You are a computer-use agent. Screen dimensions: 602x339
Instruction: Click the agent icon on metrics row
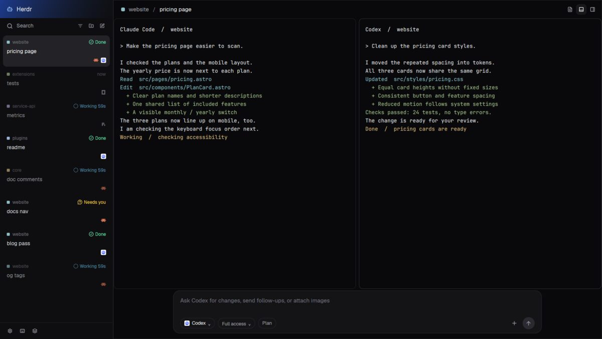[x=103, y=124]
